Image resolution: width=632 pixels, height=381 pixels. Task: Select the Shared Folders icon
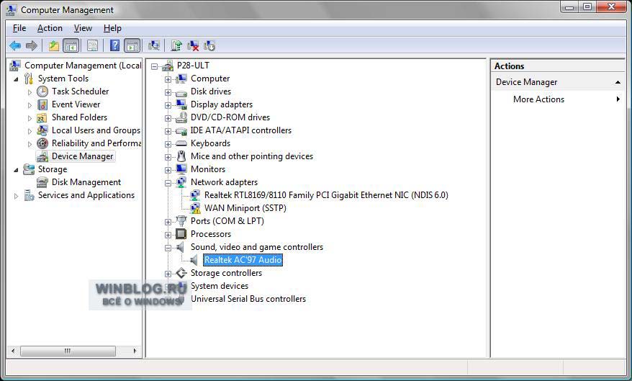pyautogui.click(x=42, y=117)
